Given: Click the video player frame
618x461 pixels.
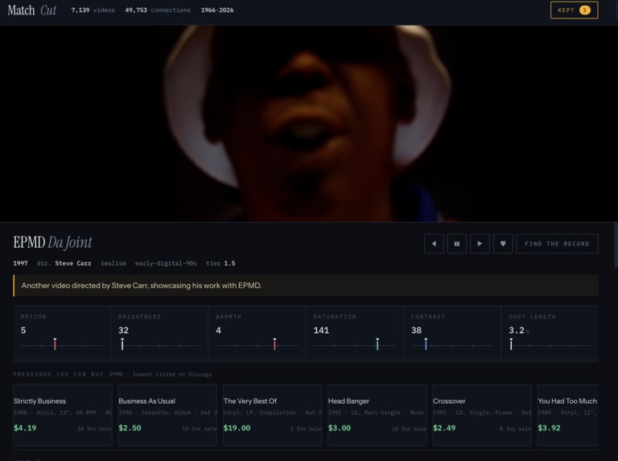Looking at the screenshot, I should (309, 123).
